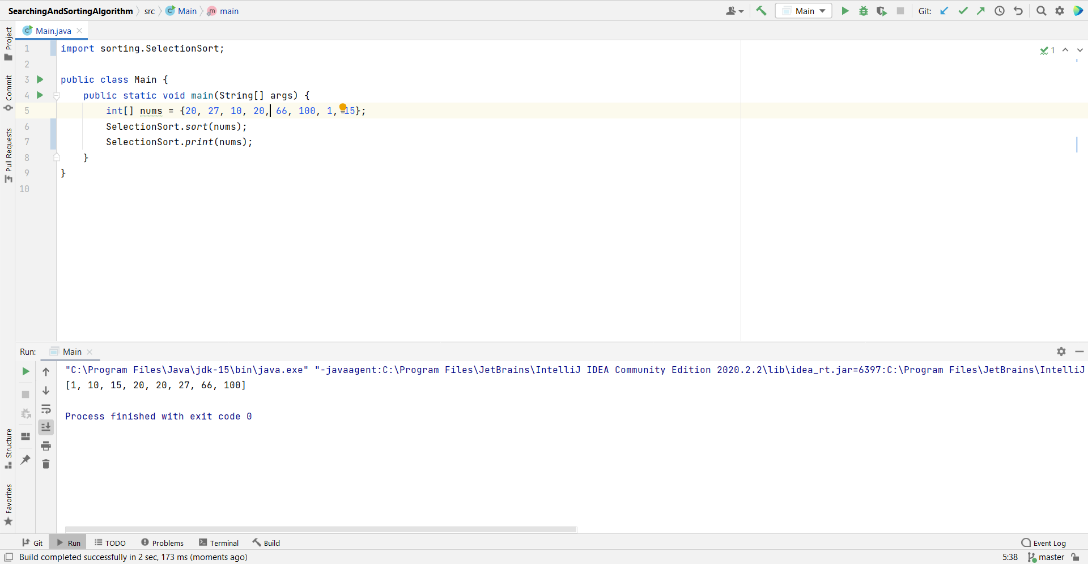Screen dimensions: 1088x564
Task: Toggle the Run tool window button
Action: pyautogui.click(x=68, y=542)
